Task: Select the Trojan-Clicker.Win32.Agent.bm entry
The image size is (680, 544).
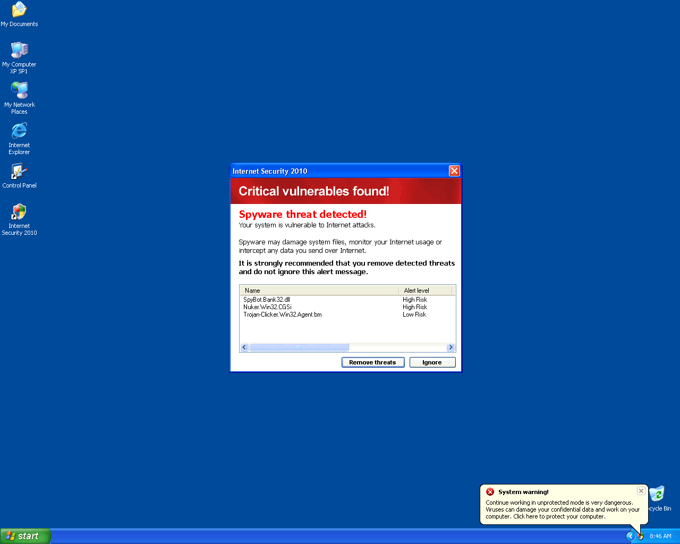Action: tap(283, 314)
